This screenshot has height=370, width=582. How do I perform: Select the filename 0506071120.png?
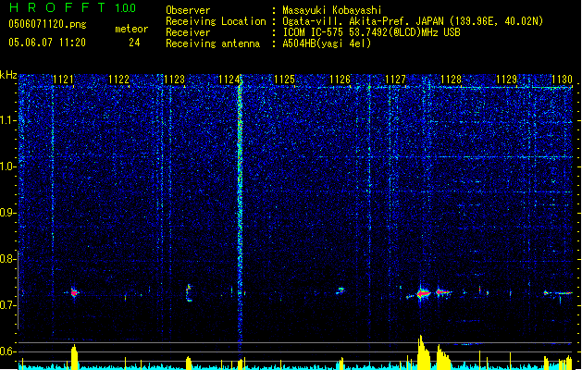coord(47,24)
